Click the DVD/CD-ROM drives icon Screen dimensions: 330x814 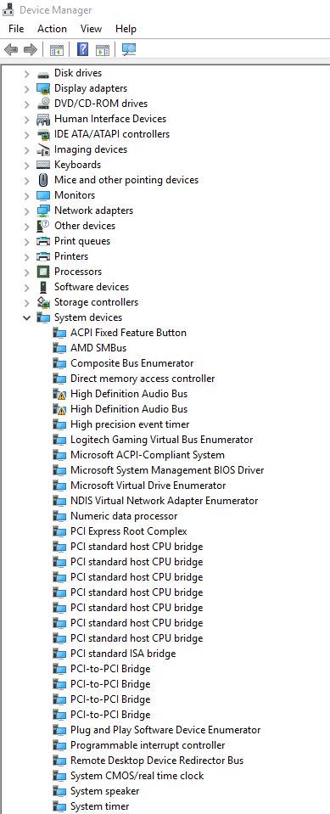43,104
